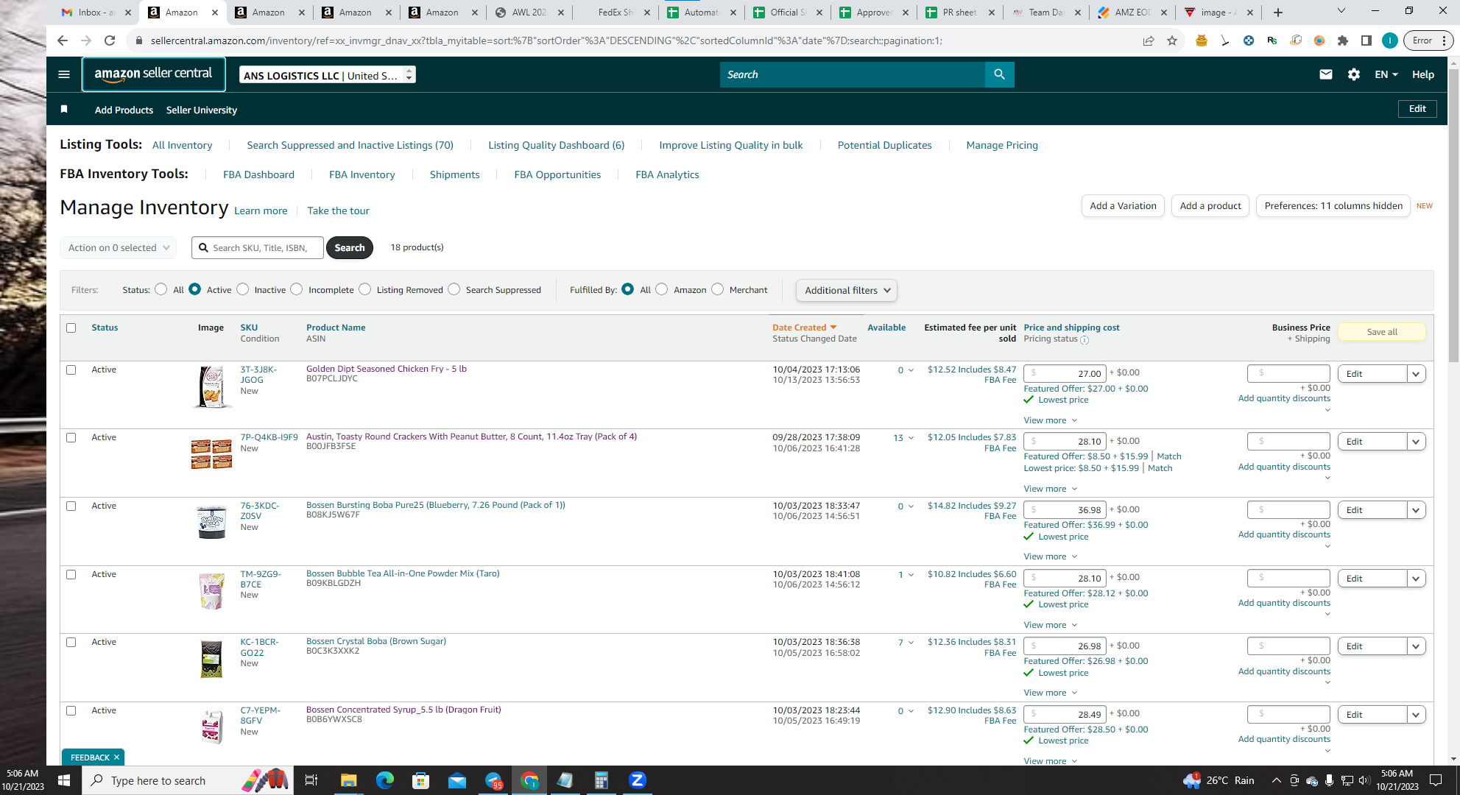
Task: Open the Mail app from the taskbar
Action: (457, 780)
